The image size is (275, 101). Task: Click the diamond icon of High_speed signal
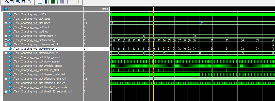click(x=10, y=57)
